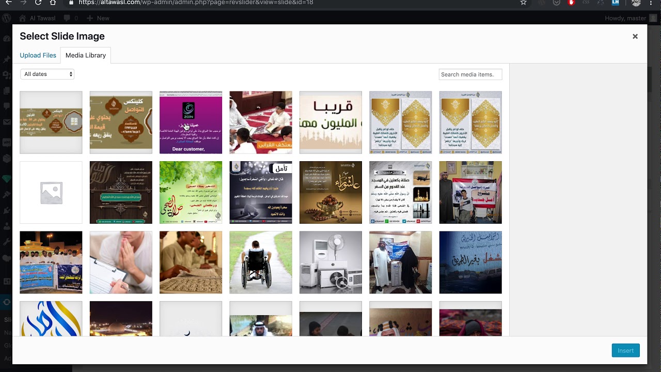
Task: Click the browser address bar URL
Action: 196,3
